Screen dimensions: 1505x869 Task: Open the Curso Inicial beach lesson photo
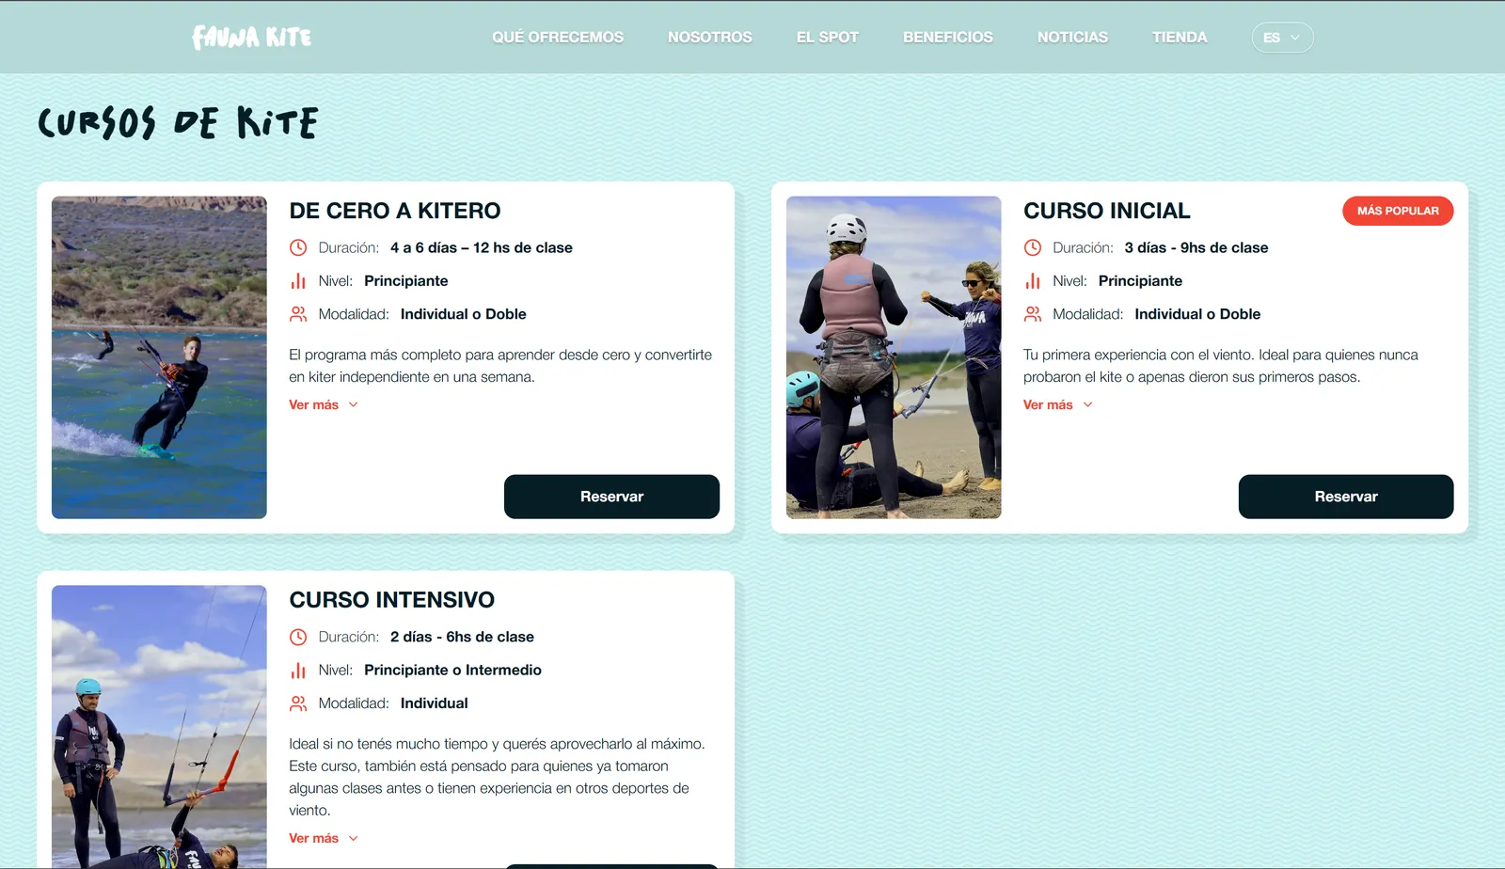[894, 357]
